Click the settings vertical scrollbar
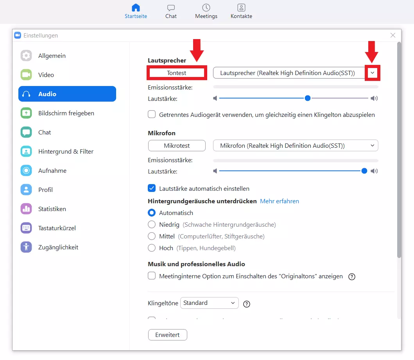 [x=399, y=150]
